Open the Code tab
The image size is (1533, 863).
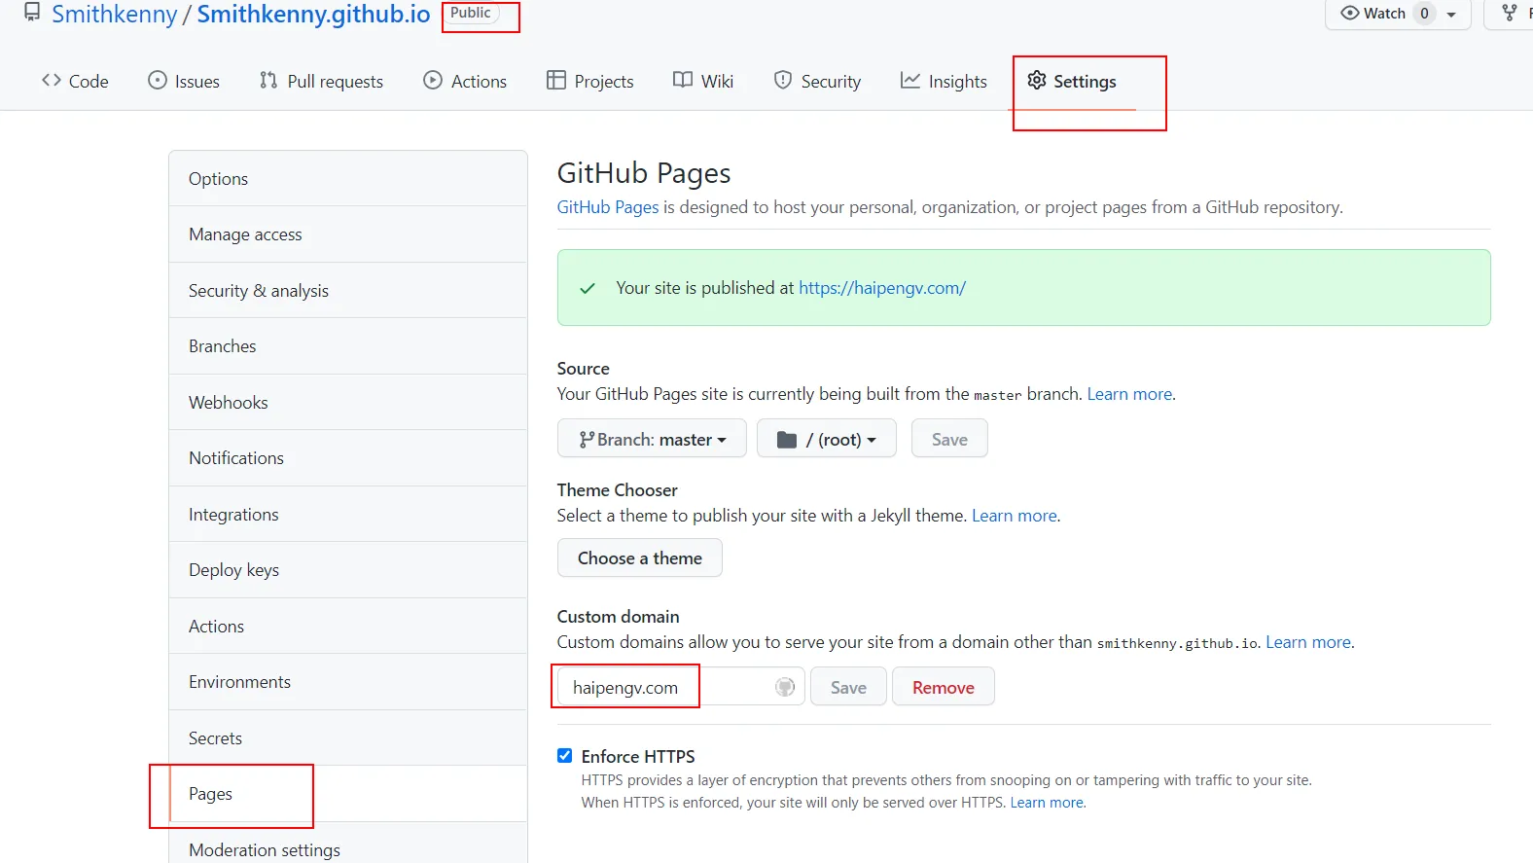tap(75, 82)
